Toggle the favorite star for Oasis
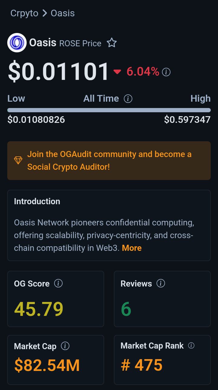 point(112,43)
